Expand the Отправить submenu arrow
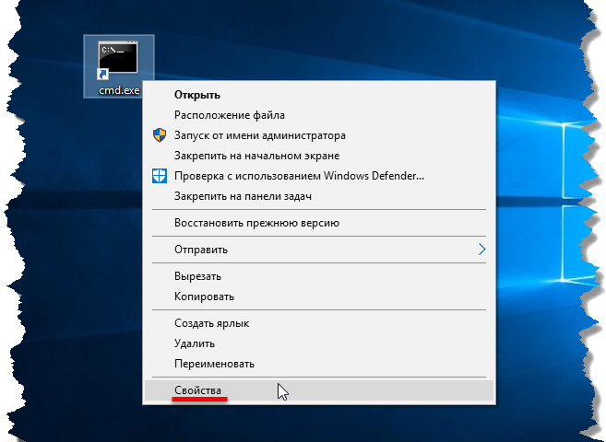 [481, 250]
